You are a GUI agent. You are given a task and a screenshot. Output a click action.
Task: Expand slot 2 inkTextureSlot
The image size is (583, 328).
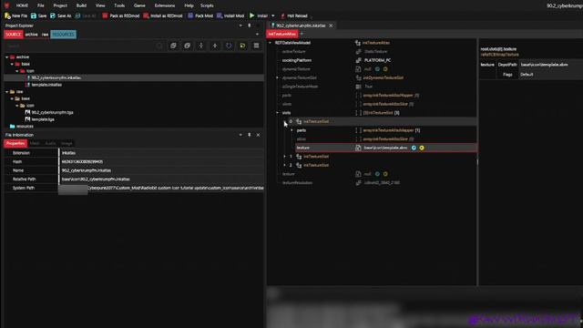tap(285, 166)
